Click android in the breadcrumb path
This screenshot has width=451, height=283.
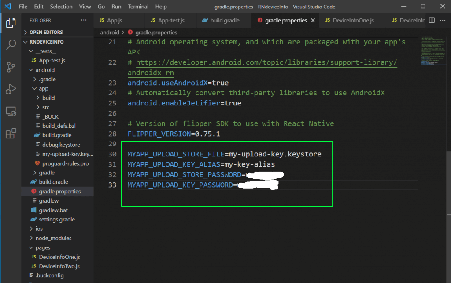(x=110, y=33)
